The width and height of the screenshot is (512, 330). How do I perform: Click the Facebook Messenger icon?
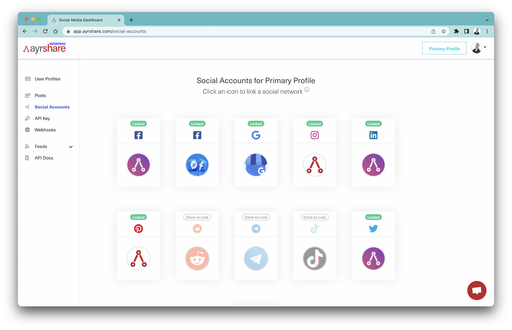(x=197, y=165)
